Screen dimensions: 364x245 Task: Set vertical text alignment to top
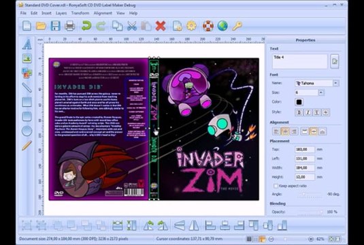coord(304,131)
